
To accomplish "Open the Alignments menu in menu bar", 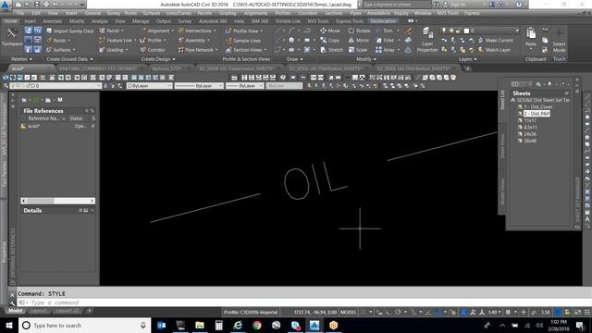I will (x=255, y=13).
